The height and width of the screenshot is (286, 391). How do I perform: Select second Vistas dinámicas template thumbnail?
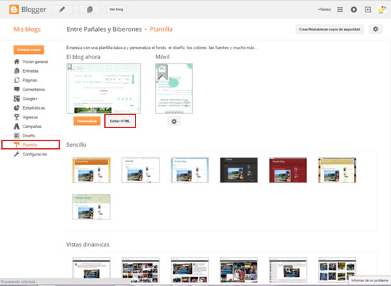[x=141, y=270]
